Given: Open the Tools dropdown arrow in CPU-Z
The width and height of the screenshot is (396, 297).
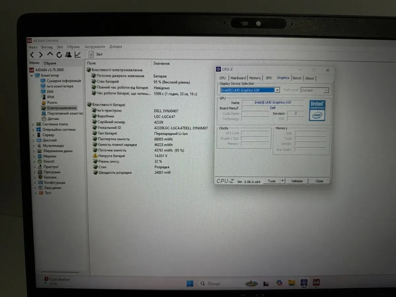Looking at the screenshot, I should [x=282, y=181].
